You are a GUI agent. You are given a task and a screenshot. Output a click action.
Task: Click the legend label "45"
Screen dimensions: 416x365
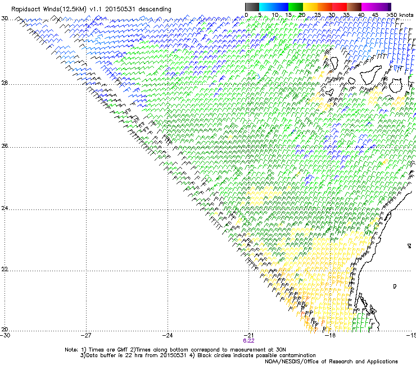point(375,15)
